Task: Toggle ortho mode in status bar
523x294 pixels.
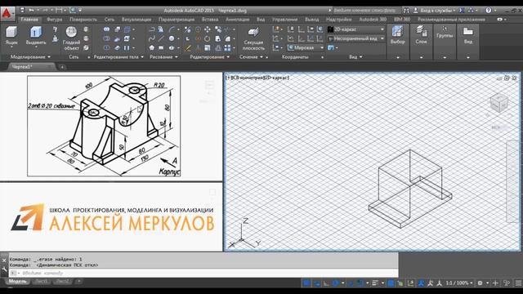Action: (326, 283)
